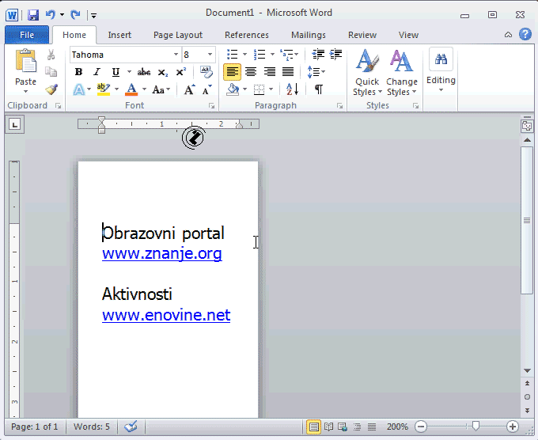Toggle Italic formatting
Viewport: 538px width, 440px height.
click(x=97, y=72)
